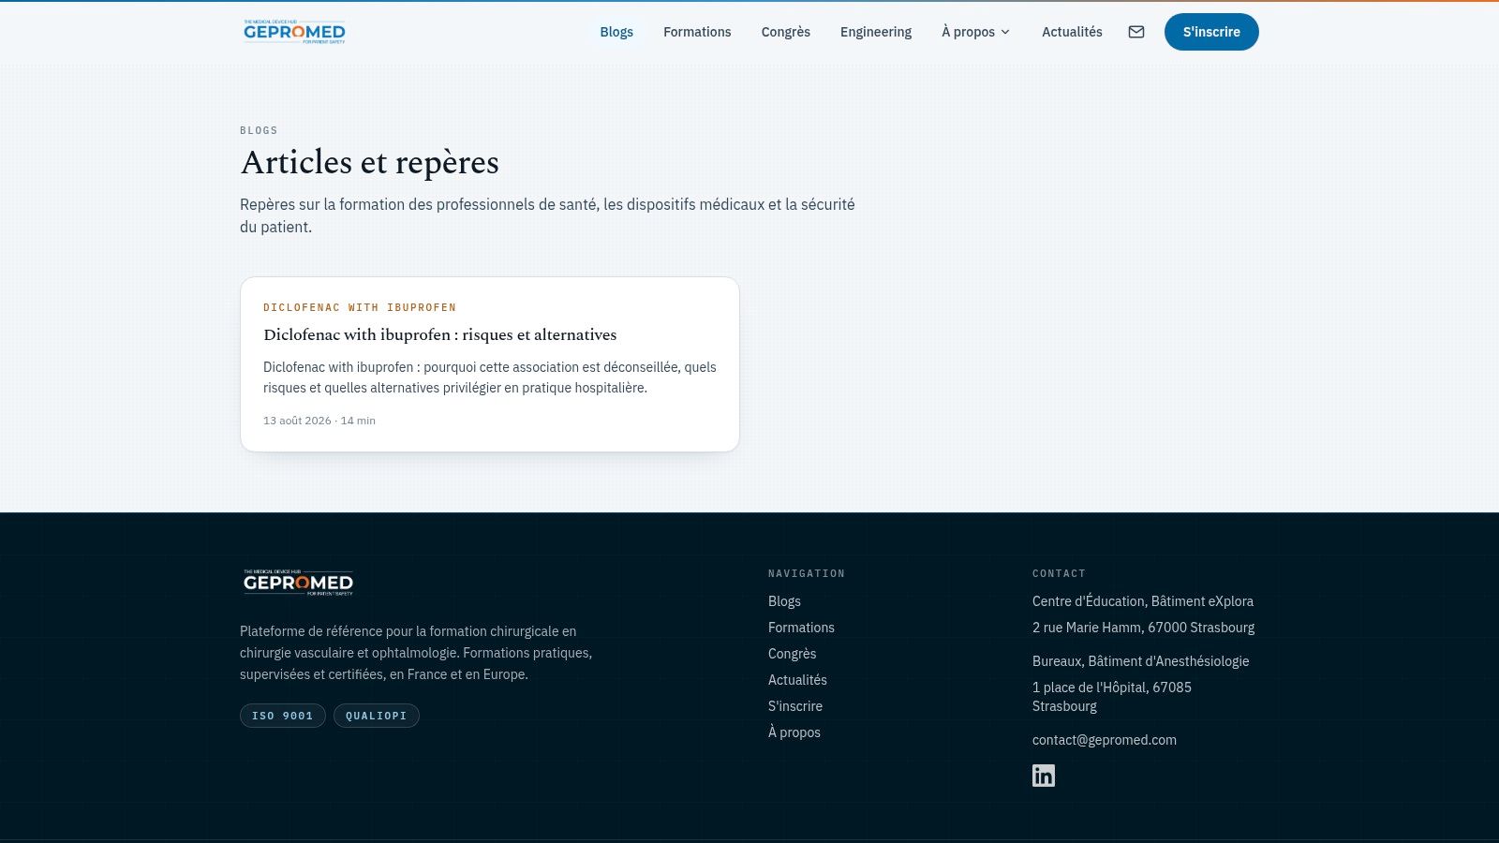The image size is (1499, 843).
Task: Click the DICLOFENAC WITH IBUPROFEN category label
Action: pos(360,307)
